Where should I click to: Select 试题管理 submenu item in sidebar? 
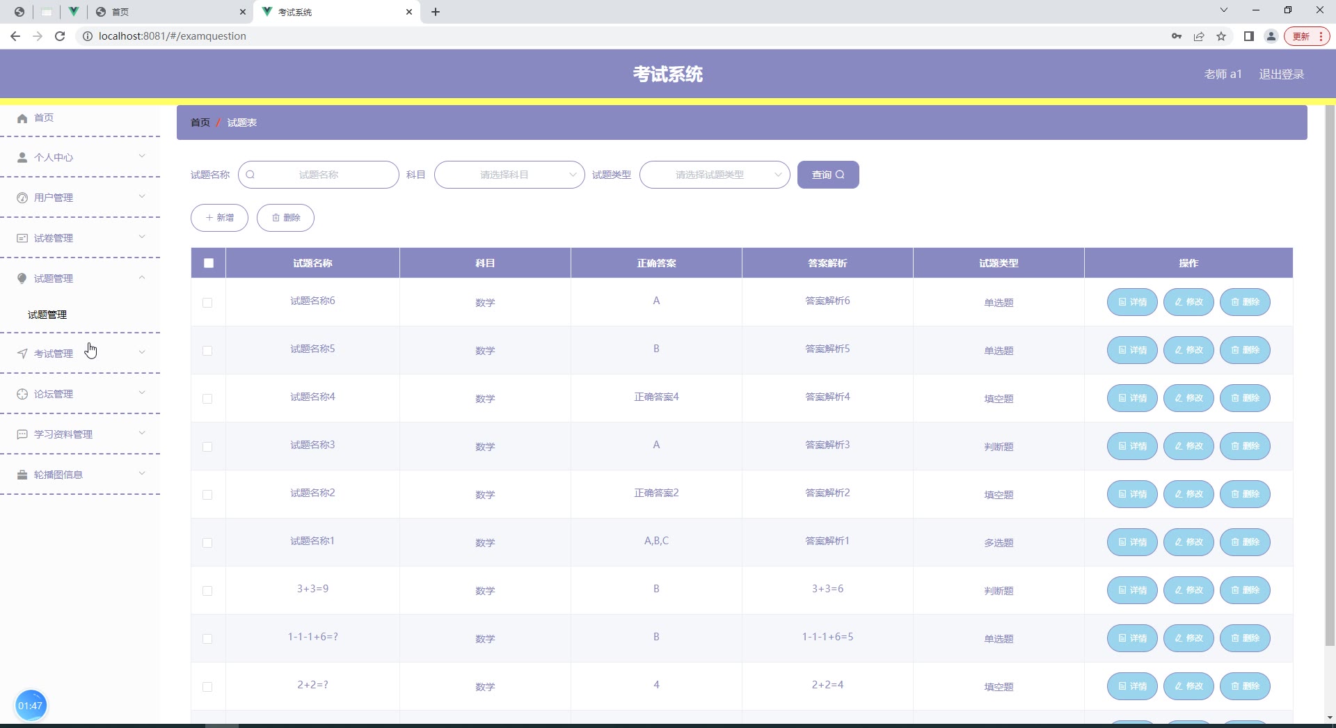tap(47, 315)
